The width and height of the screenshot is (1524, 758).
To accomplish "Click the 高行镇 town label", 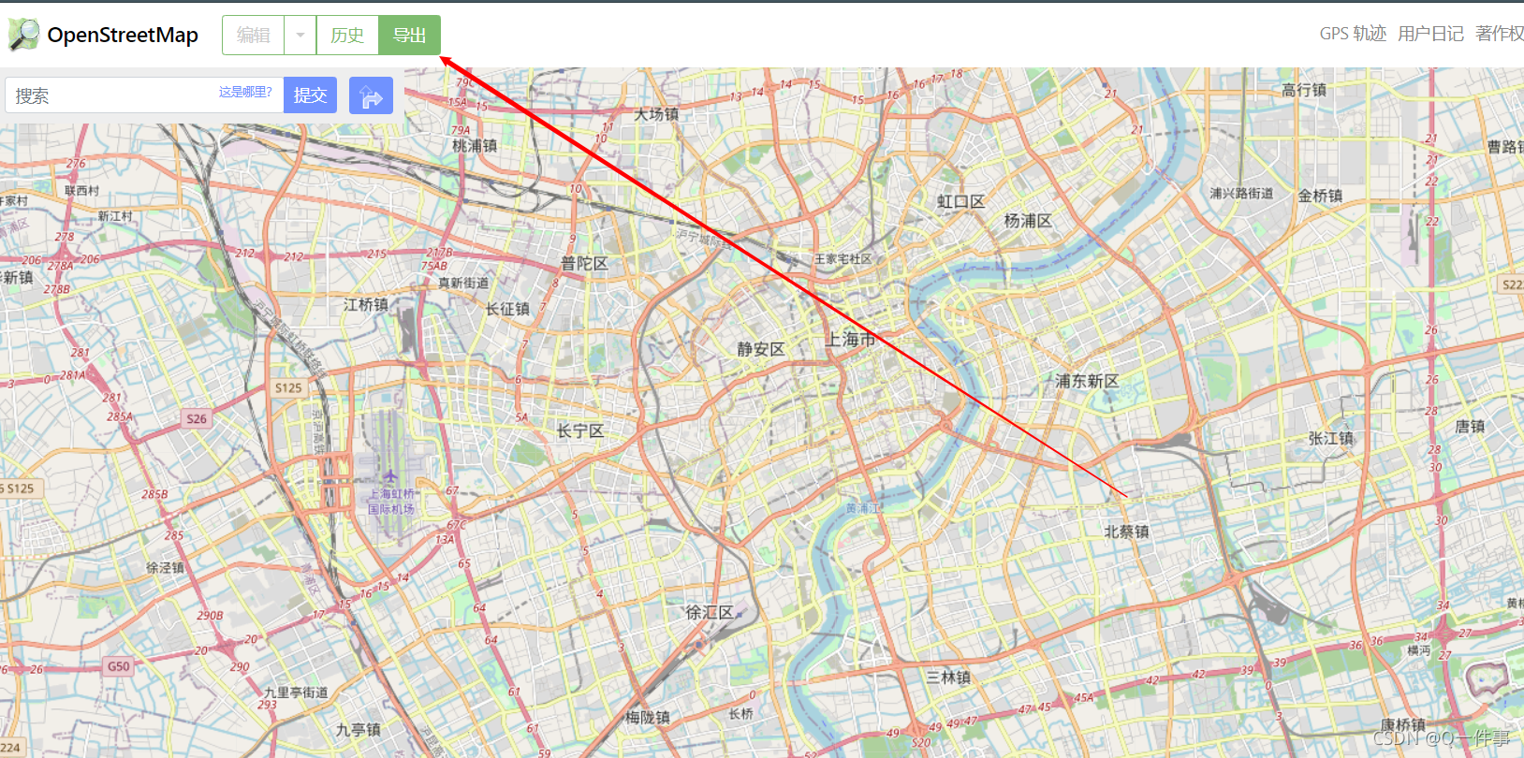I will (x=1304, y=90).
